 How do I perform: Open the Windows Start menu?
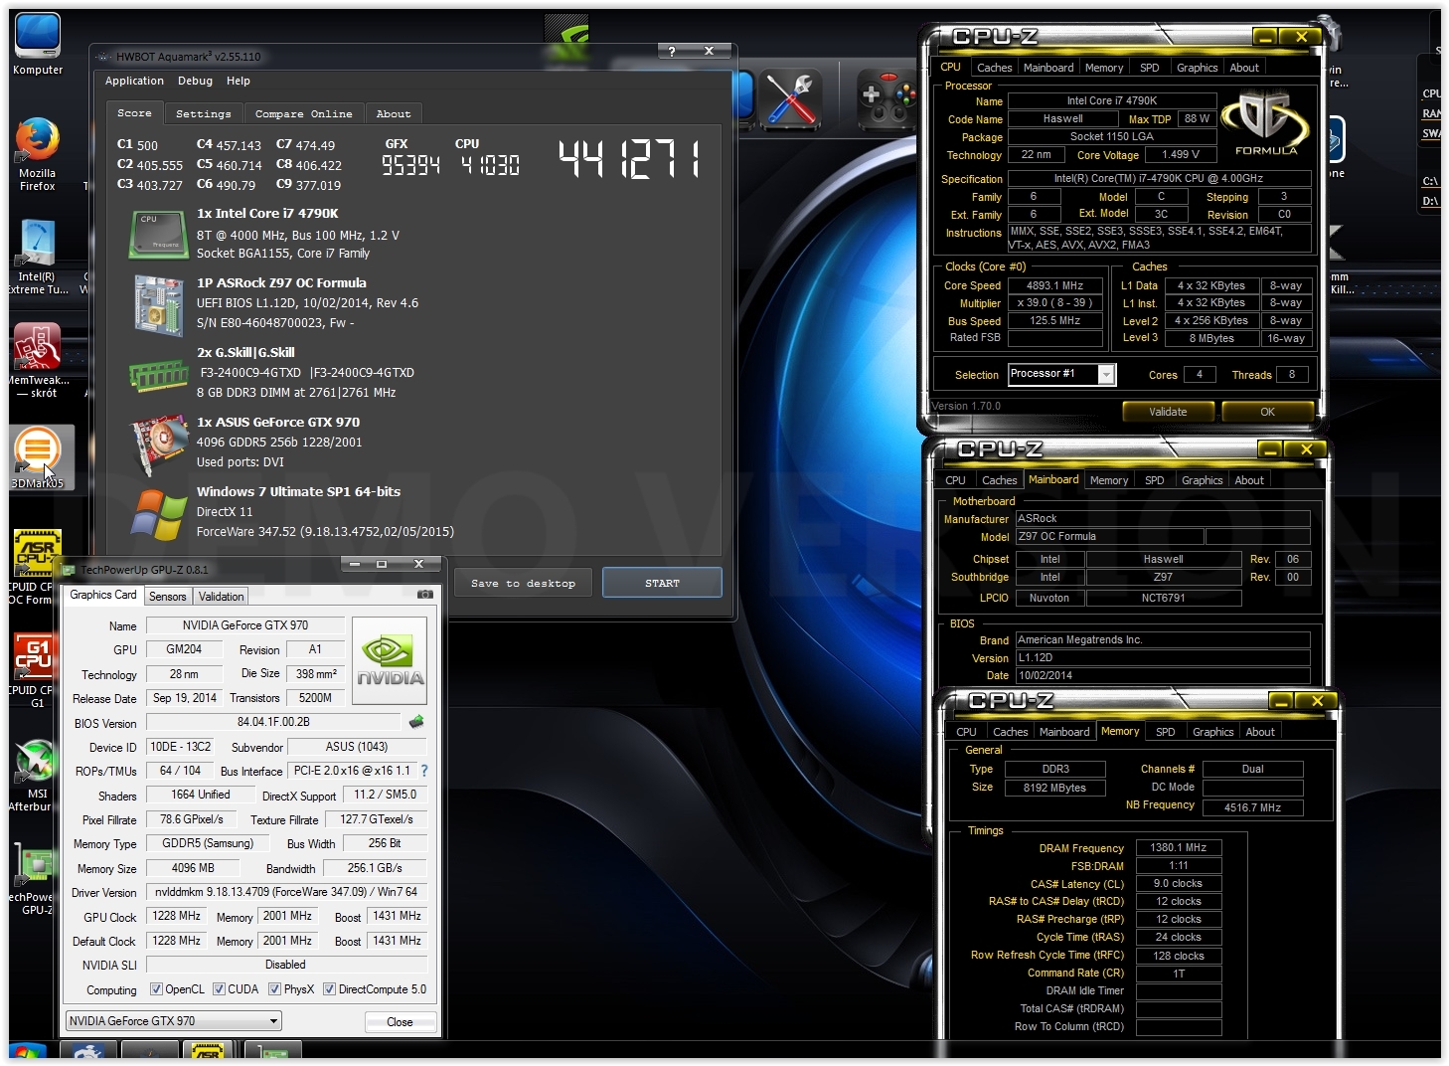pos(28,1052)
